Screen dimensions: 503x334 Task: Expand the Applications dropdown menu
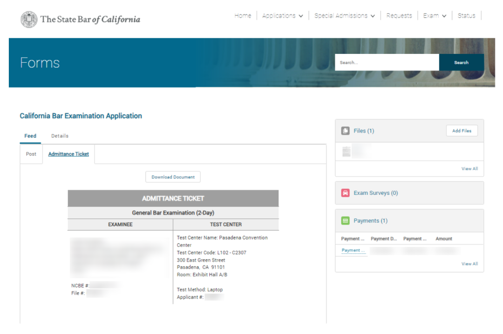[x=282, y=16]
